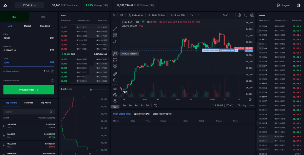304x155 pixels.
Task: Take a chart snapshot with camera icon
Action: pyautogui.click(x=252, y=15)
